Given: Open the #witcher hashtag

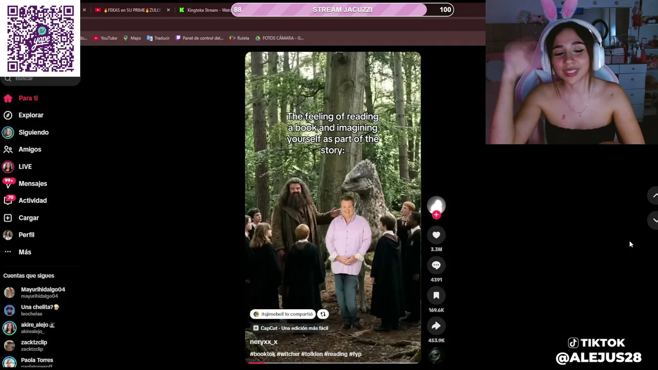Looking at the screenshot, I should click(288, 354).
